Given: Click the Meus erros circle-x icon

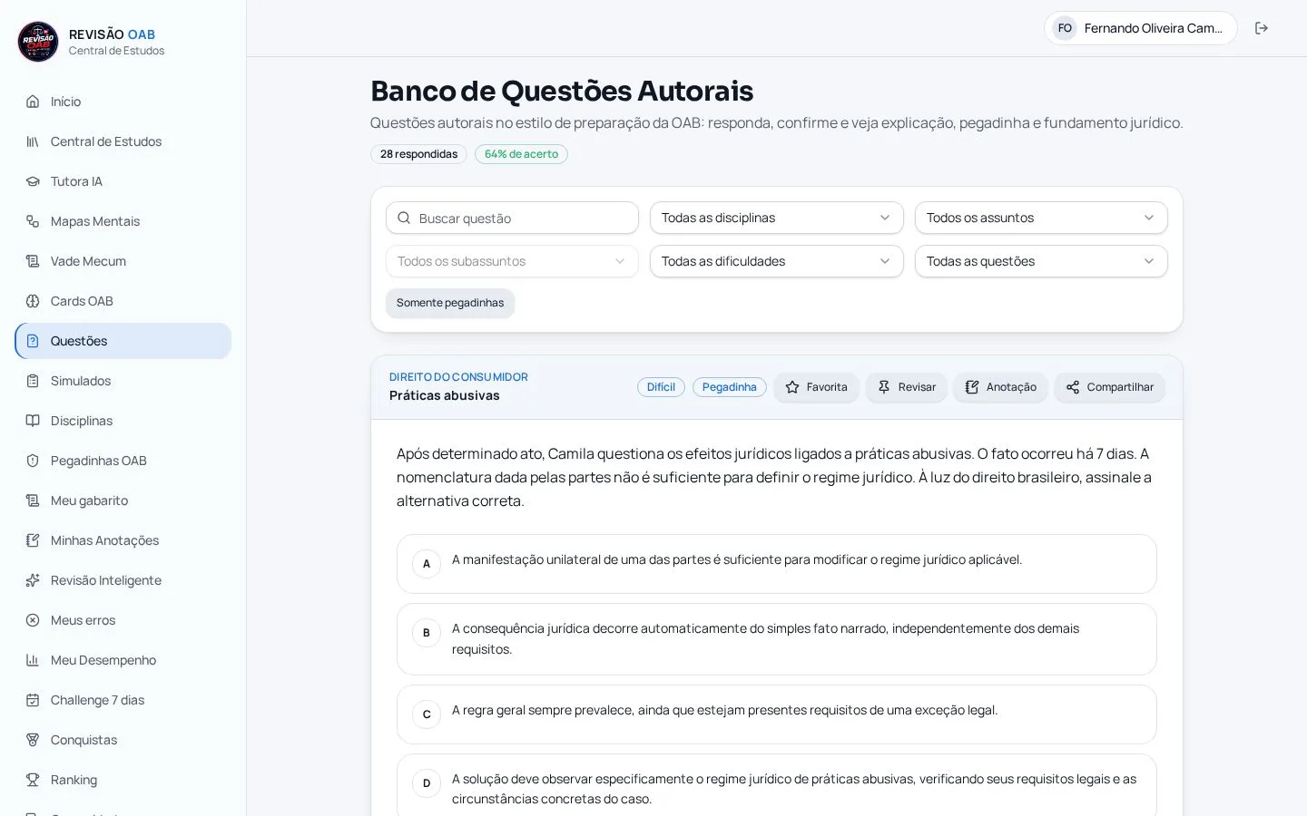Looking at the screenshot, I should (x=33, y=620).
